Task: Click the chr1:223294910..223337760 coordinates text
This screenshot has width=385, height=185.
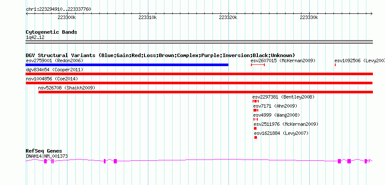Action: coord(58,10)
